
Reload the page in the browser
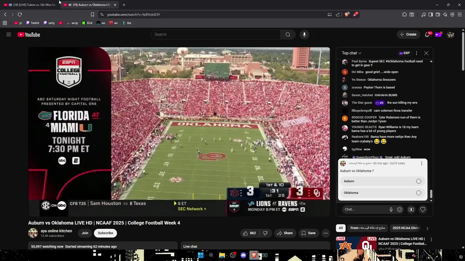coord(20,14)
